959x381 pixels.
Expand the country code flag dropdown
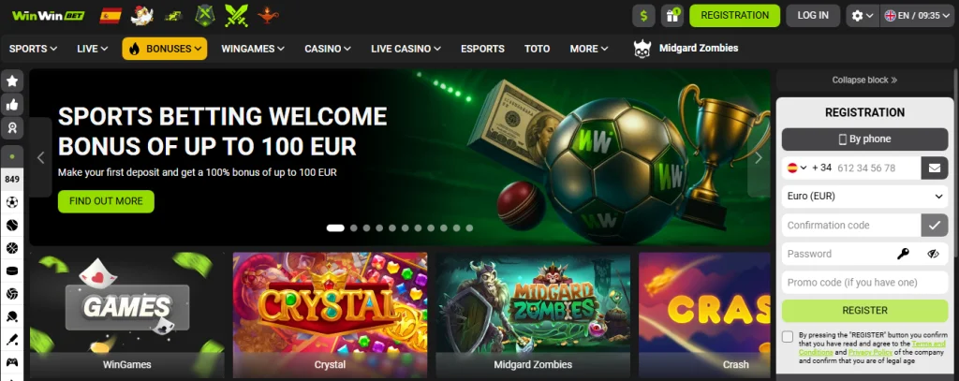[x=797, y=168]
